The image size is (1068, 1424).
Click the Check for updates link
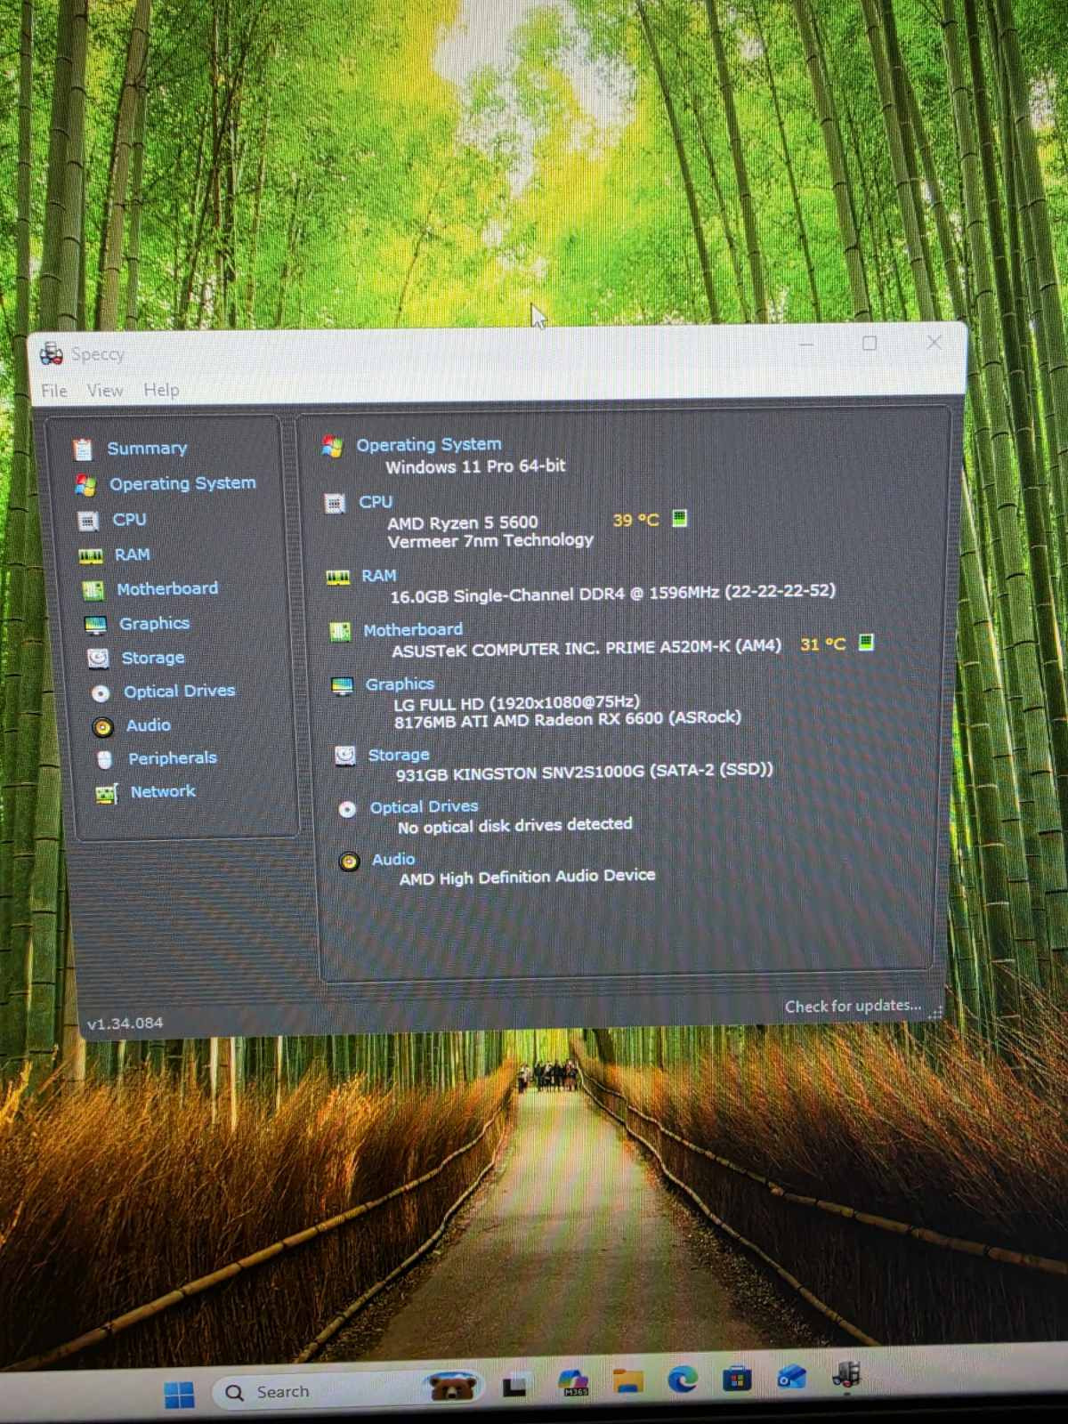tap(853, 1006)
